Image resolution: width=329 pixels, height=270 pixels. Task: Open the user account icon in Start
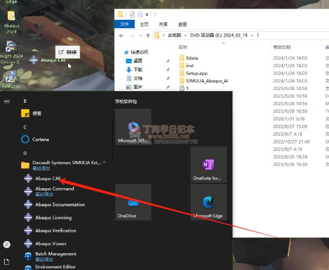(7, 244)
